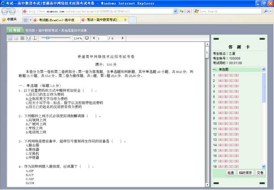Image resolution: width=274 pixels, height=190 pixels.
Task: Click the page number input field
Action: click(x=103, y=38)
